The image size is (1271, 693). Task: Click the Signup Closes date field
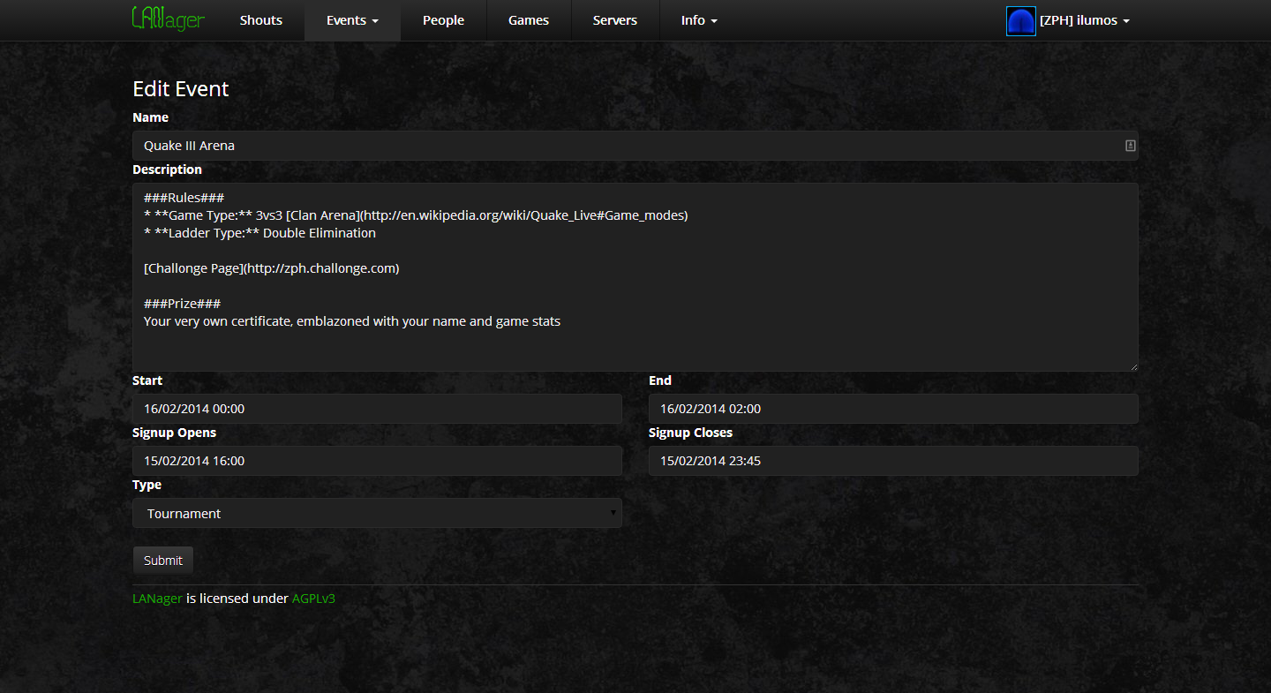[893, 461]
